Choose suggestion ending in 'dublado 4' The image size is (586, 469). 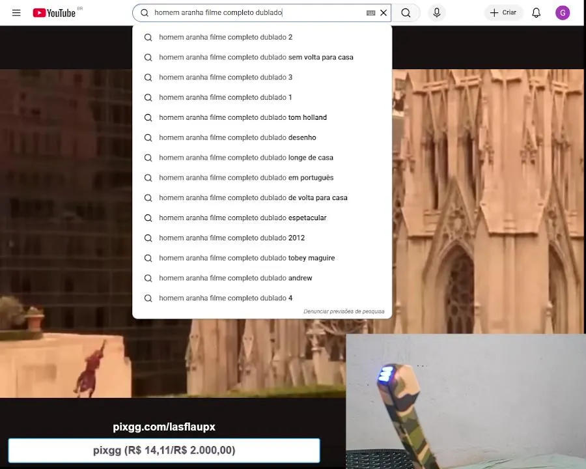tap(262, 298)
